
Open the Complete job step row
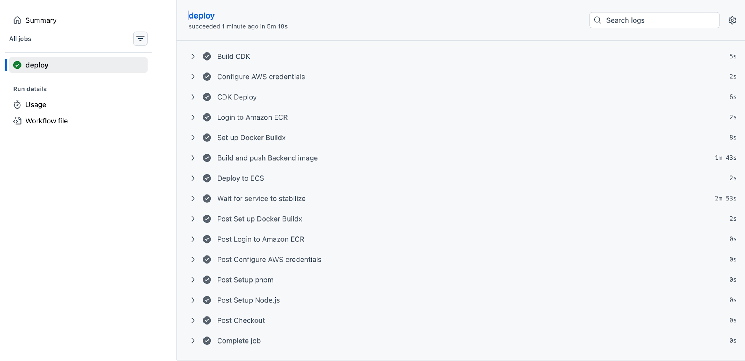(239, 341)
